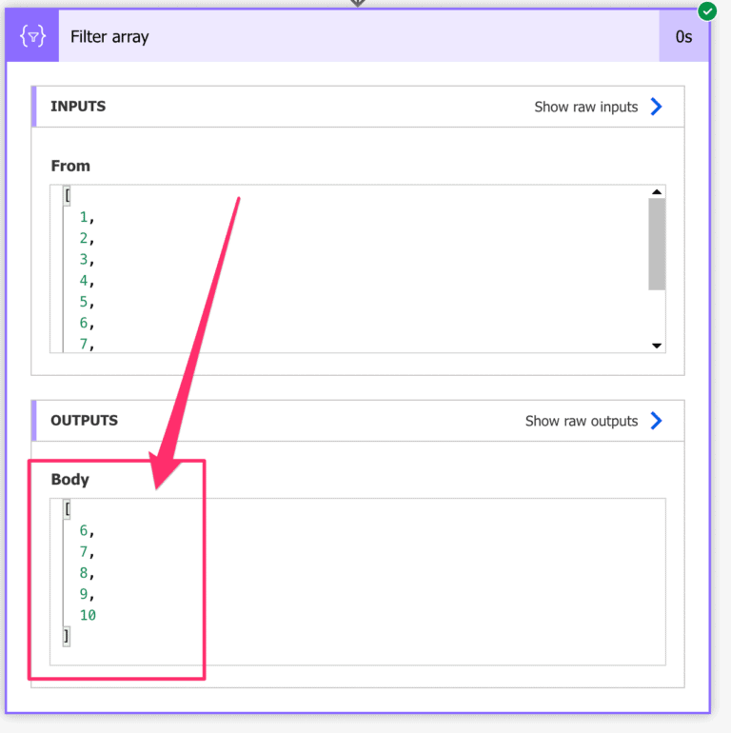The width and height of the screenshot is (731, 733).
Task: Select the value 1 in From array
Action: (x=84, y=217)
